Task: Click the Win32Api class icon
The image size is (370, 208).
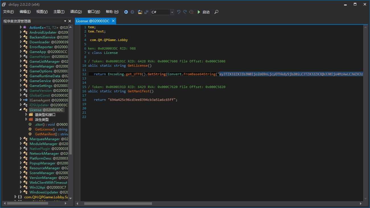Action: coord(25,187)
